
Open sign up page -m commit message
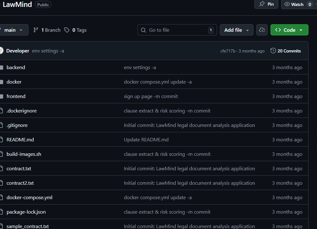(x=151, y=96)
